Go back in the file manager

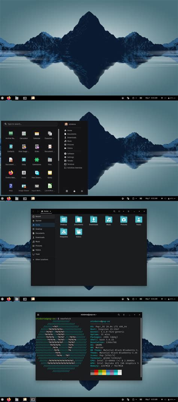click(x=33, y=211)
